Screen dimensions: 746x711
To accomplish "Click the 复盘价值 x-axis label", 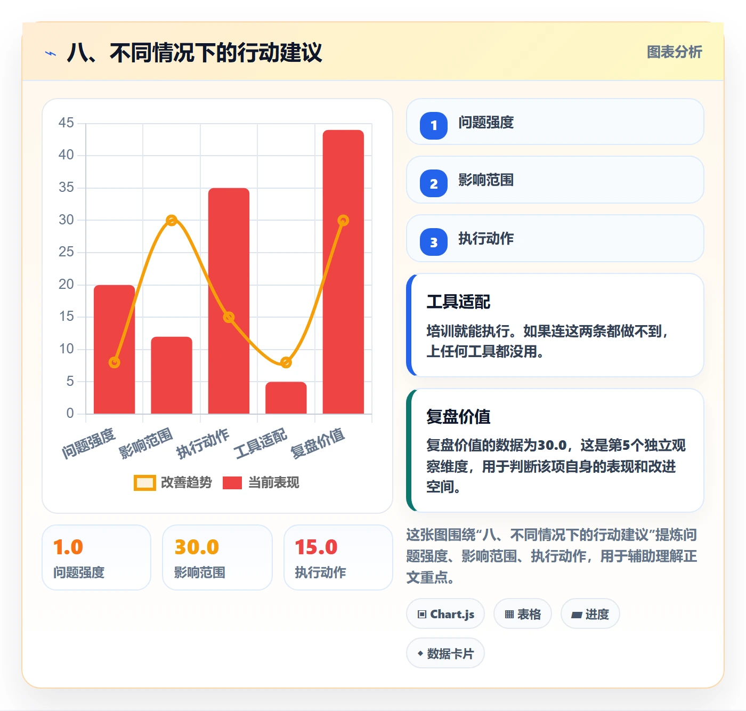I will (318, 443).
